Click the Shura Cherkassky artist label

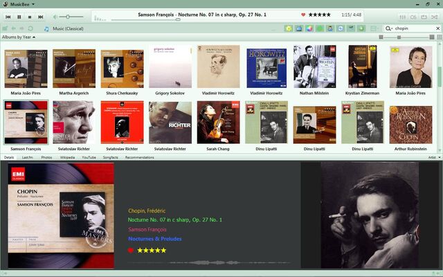(122, 93)
